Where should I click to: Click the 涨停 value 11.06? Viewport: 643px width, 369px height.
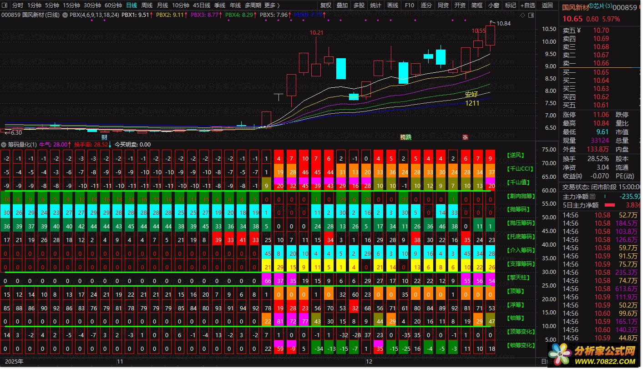(601, 115)
